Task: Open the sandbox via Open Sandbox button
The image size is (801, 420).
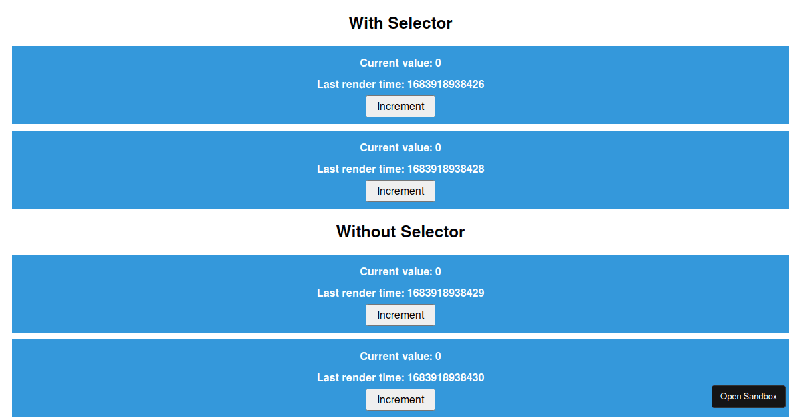Action: pos(748,397)
